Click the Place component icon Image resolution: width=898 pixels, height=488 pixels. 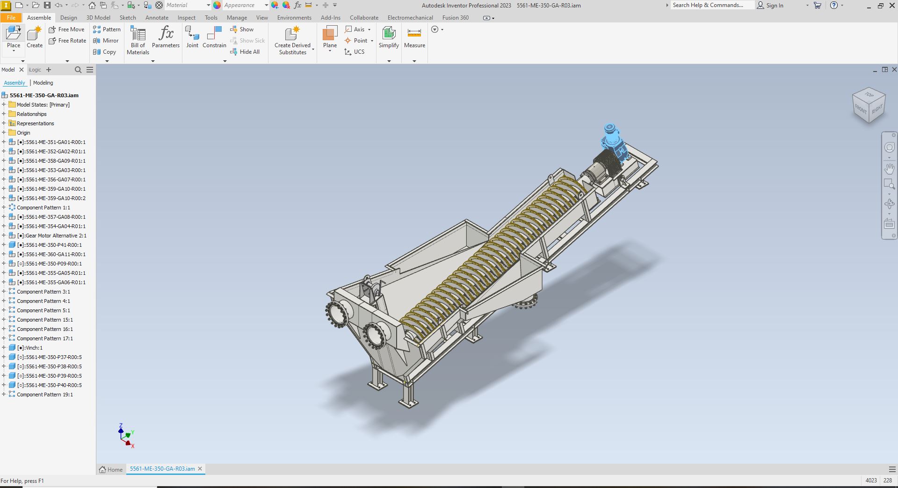point(14,34)
